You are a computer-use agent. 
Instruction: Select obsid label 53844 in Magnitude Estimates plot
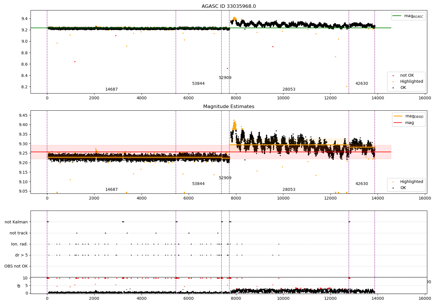(x=198, y=184)
